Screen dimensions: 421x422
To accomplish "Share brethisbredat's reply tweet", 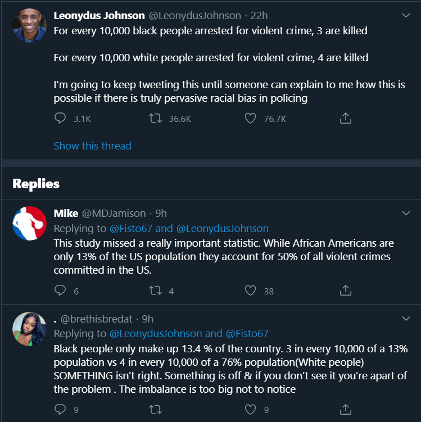I will point(346,410).
